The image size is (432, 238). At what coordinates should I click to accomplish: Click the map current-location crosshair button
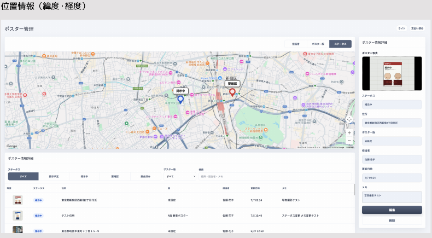[349, 119]
